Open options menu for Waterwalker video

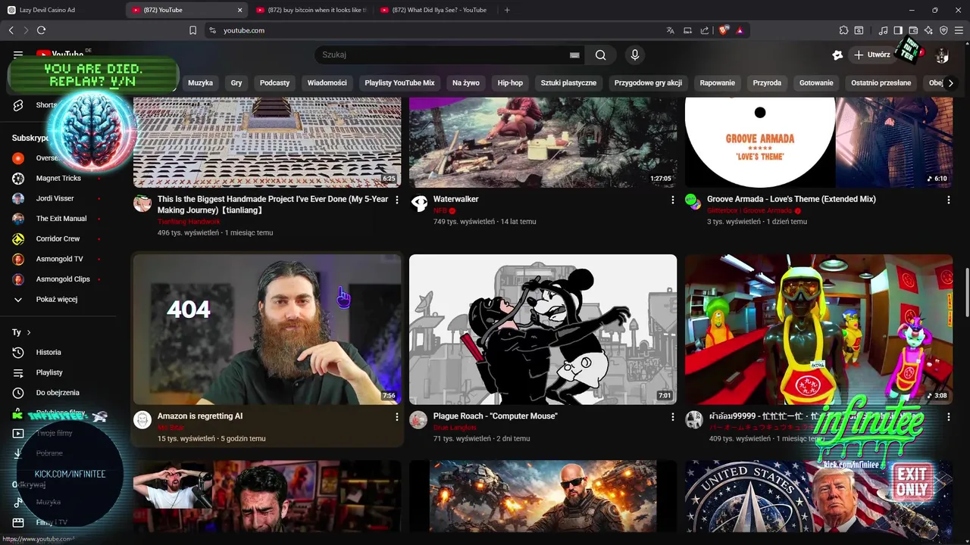(x=672, y=200)
